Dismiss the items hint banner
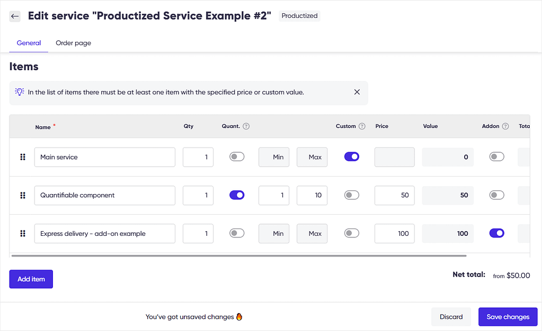The image size is (542, 331). pyautogui.click(x=357, y=92)
